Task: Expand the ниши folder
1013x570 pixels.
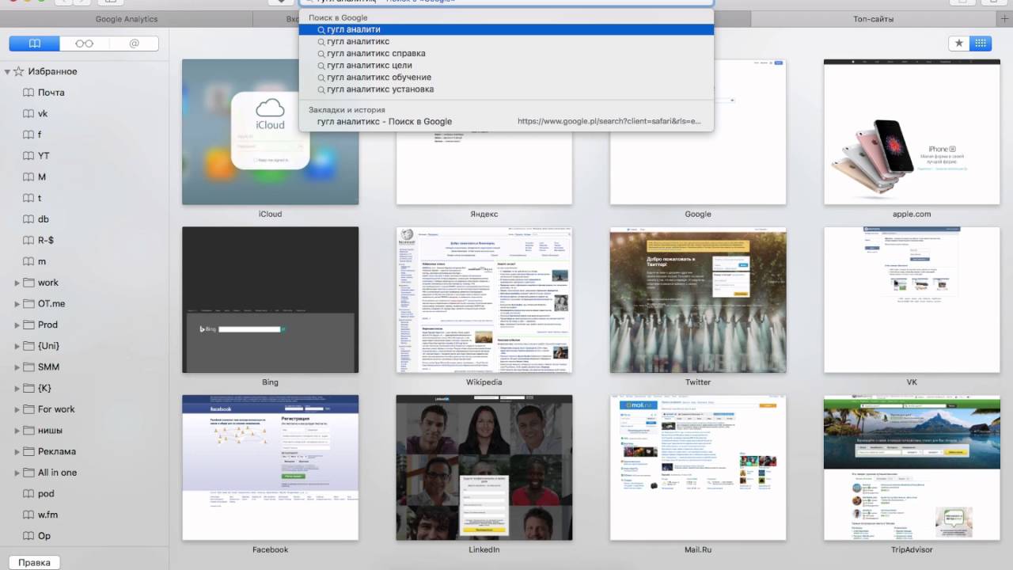Action: point(17,431)
